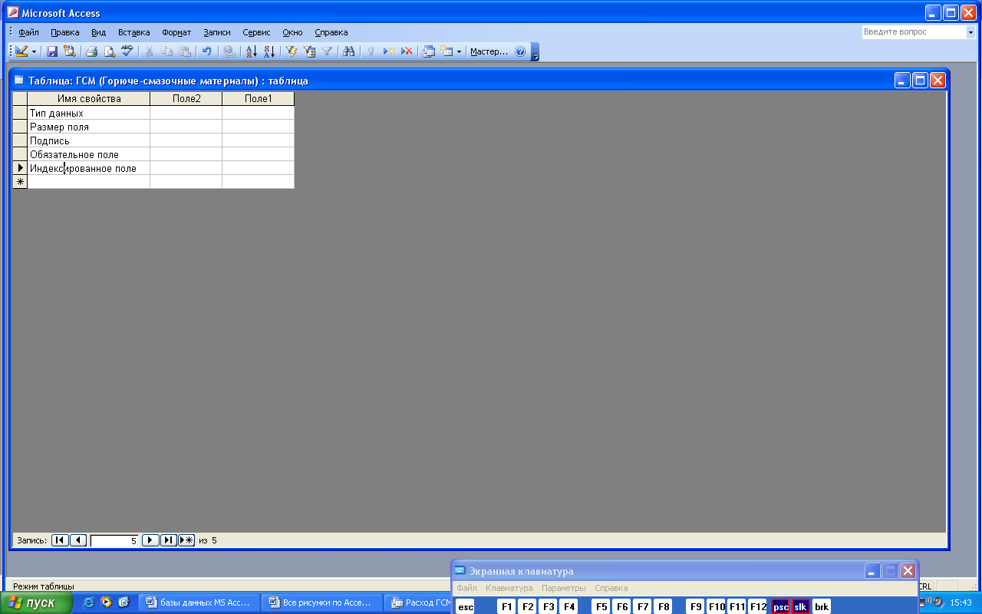Open the Вид menu
982x614 pixels.
click(98, 32)
